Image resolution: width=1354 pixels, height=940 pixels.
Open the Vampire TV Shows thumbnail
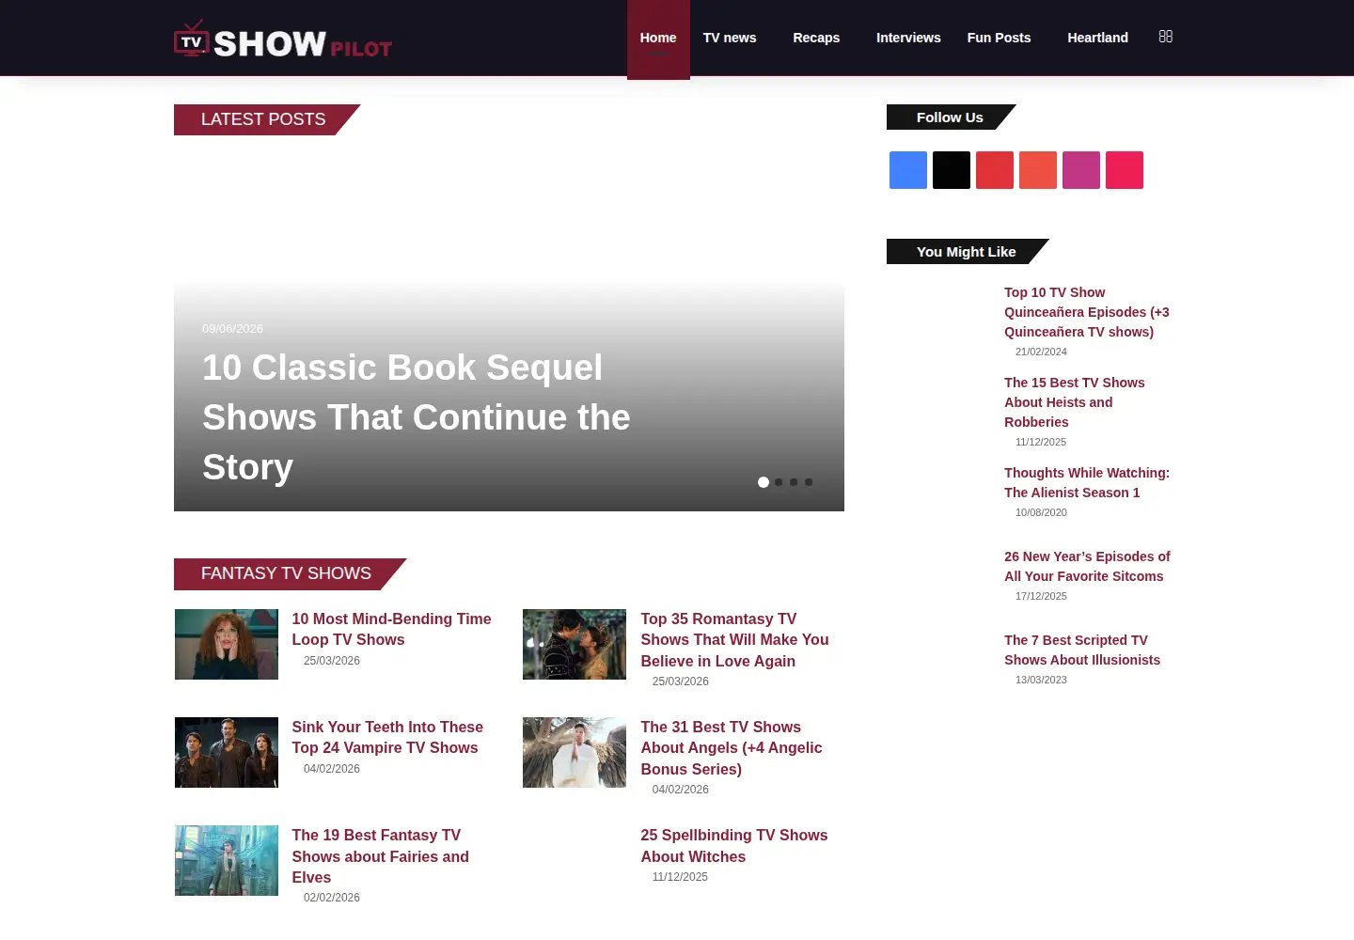[227, 752]
